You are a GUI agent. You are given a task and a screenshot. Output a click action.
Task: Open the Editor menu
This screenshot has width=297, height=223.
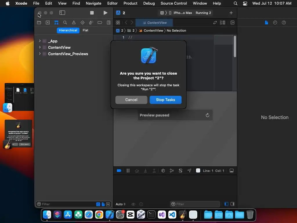[x=112, y=3]
